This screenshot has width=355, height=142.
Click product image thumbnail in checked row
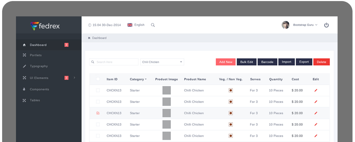coord(166,113)
